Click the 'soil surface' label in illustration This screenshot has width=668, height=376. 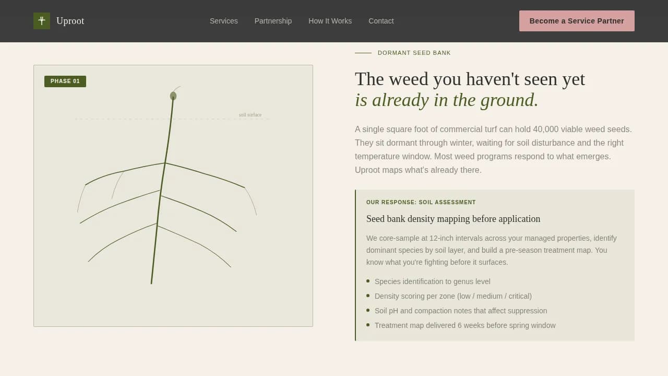[x=250, y=115]
